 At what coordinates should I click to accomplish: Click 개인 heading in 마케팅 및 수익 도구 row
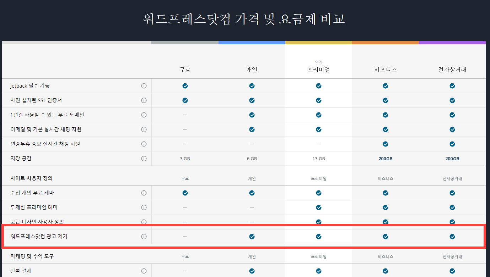point(252,256)
